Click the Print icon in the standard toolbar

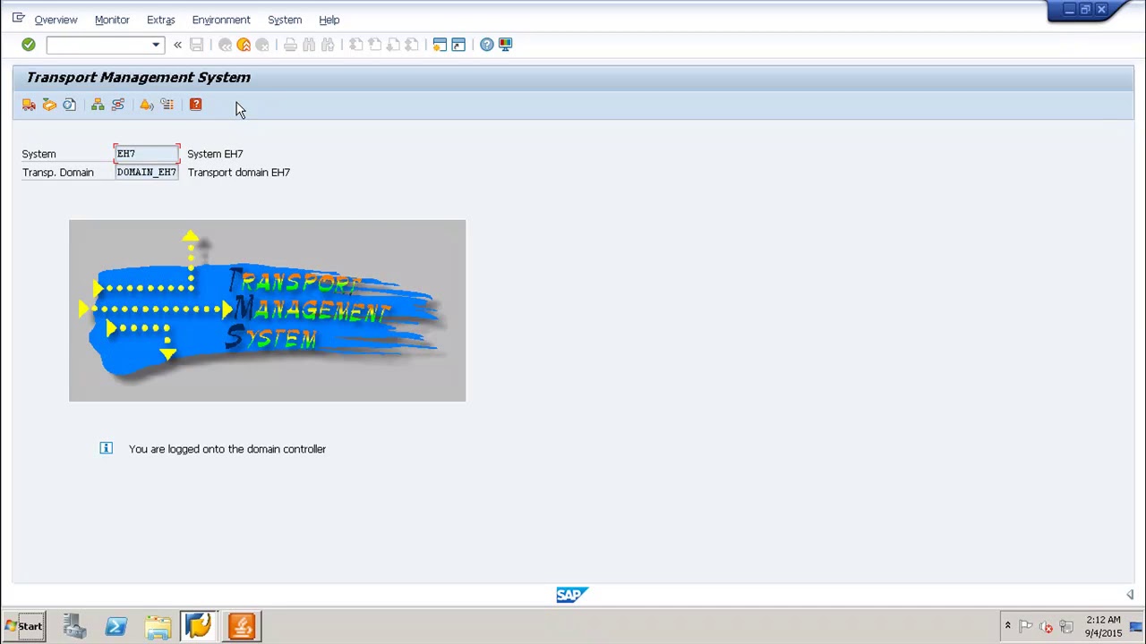(289, 45)
